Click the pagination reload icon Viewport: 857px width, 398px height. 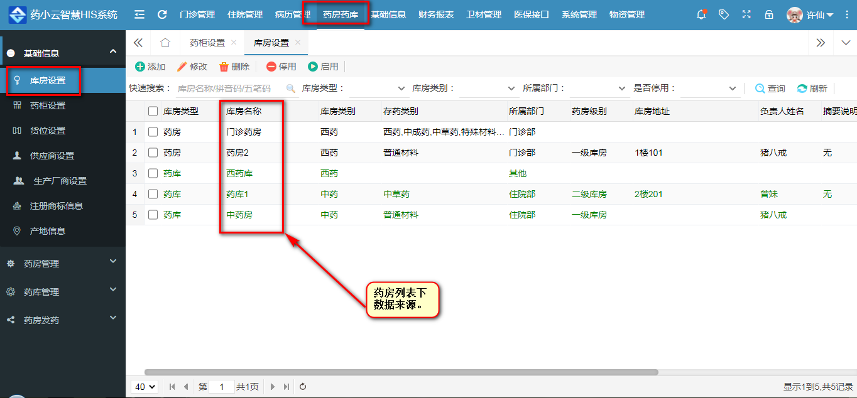[303, 387]
